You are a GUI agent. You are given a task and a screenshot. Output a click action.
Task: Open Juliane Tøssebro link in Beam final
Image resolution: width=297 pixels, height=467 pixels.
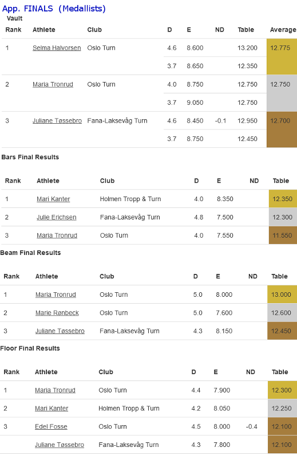[60, 331]
